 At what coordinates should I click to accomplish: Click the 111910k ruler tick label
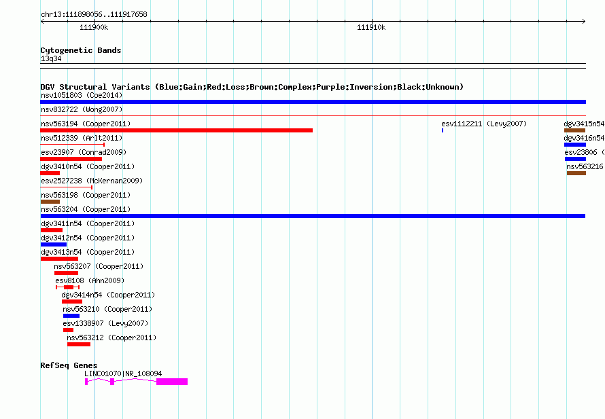point(371,27)
